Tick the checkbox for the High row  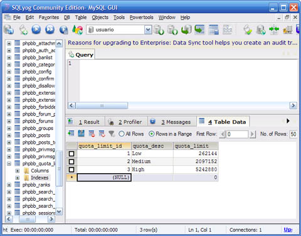coord(71,169)
